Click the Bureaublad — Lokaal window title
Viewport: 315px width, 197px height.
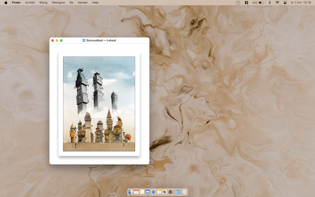click(101, 40)
